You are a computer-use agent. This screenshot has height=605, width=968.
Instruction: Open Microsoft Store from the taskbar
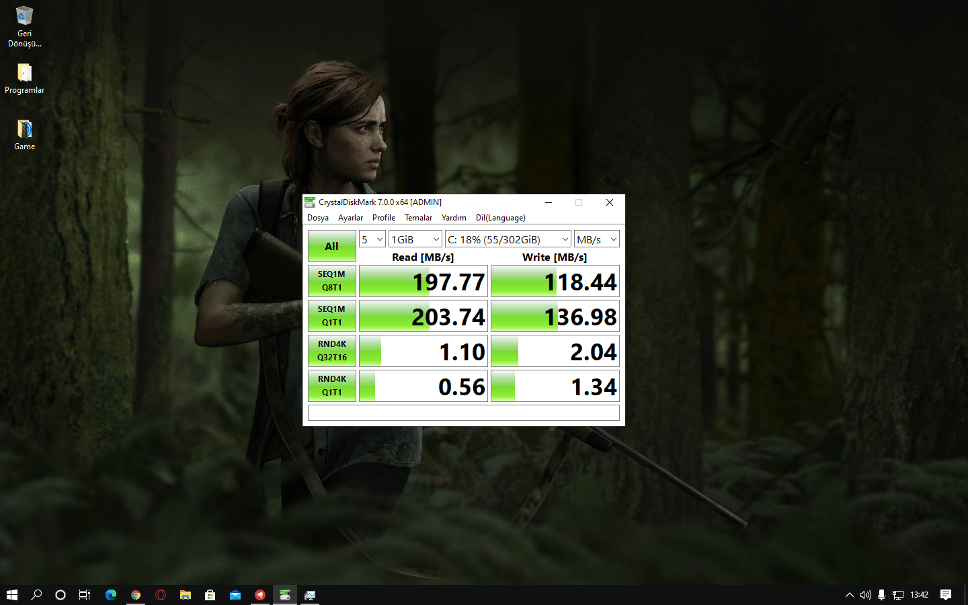pos(210,595)
